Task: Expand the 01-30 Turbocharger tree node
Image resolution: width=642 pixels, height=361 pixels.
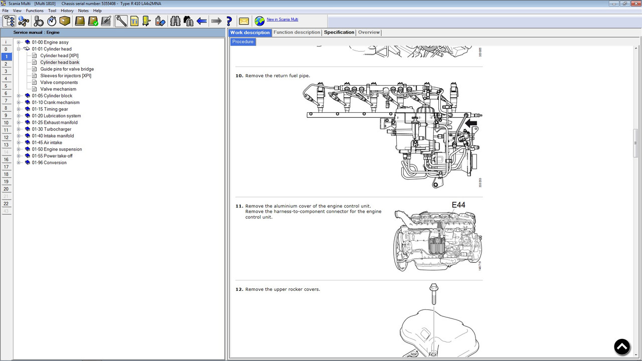Action: click(18, 129)
